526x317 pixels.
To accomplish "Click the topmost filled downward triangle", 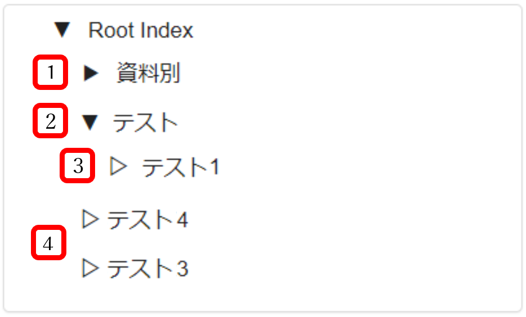I will click(x=62, y=30).
